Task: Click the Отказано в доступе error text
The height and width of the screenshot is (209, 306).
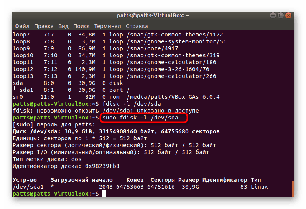Action: pyautogui.click(x=168, y=111)
